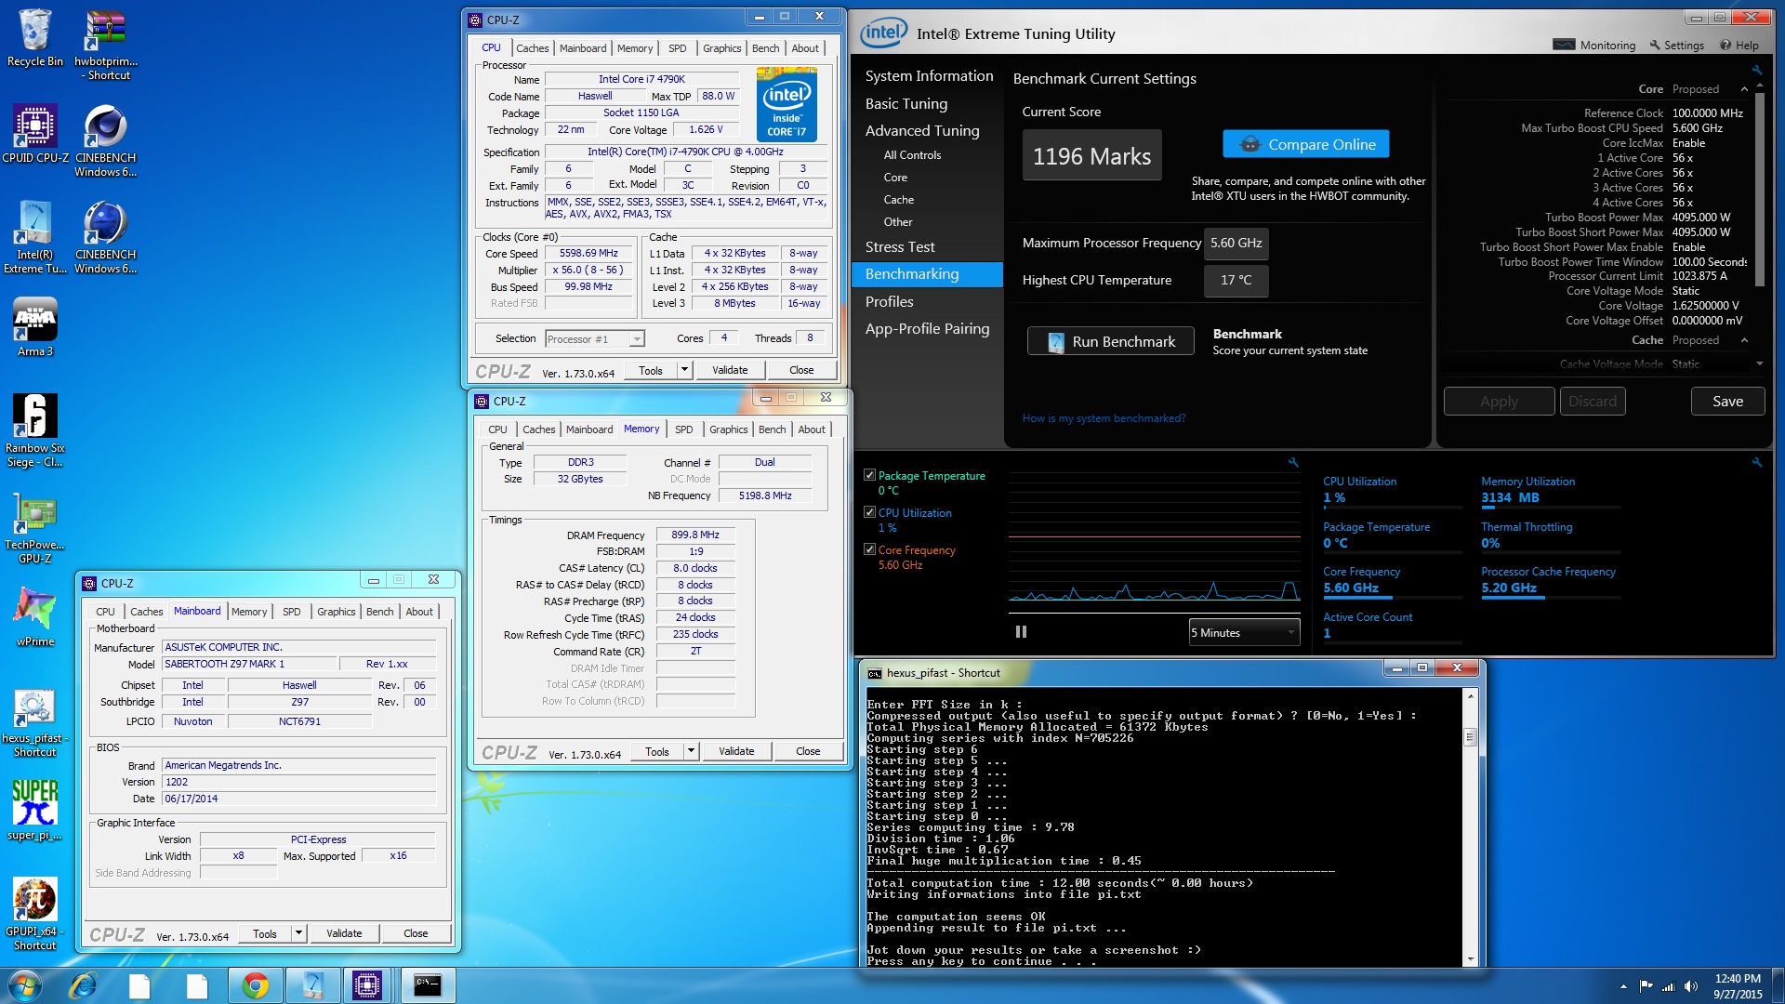
Task: Open the 5 Minutes time range dropdown
Action: [1244, 633]
